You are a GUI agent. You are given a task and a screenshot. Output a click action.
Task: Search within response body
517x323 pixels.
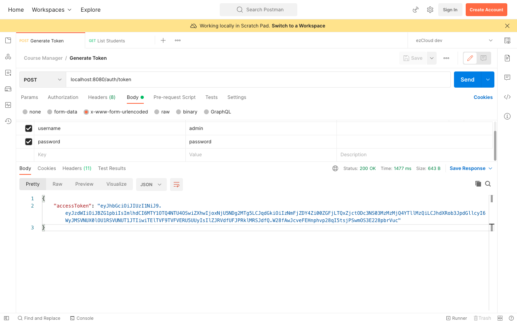point(488,184)
